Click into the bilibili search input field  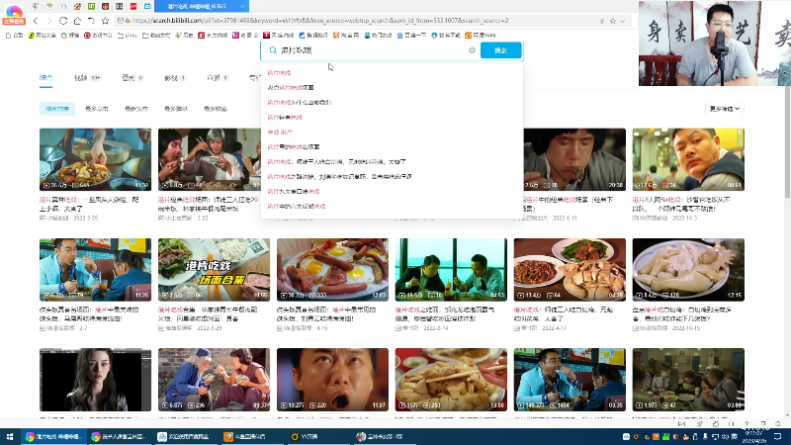coord(374,50)
